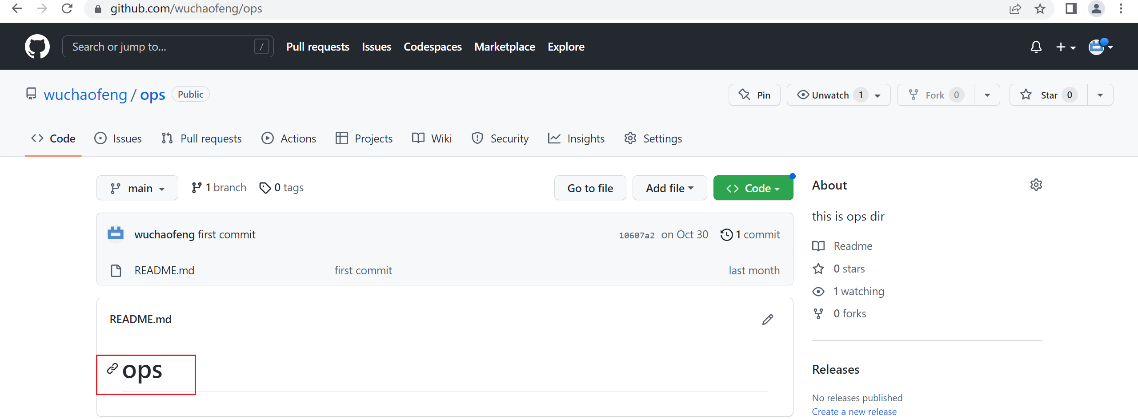
Task: View the 0 tags link
Action: click(281, 188)
